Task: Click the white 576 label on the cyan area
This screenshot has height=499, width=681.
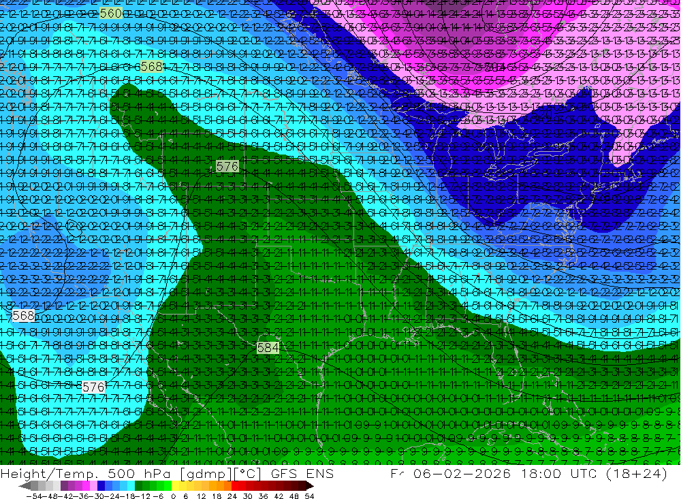Action: (x=93, y=387)
